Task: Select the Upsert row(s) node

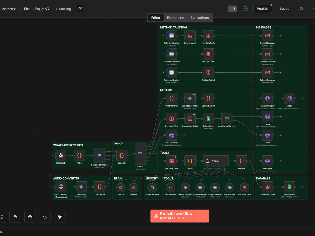Action: [x=190, y=36]
